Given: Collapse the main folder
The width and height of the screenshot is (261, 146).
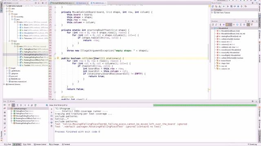Looking at the screenshot, I should point(10,14).
